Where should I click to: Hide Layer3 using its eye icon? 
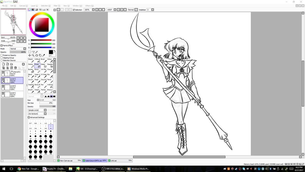point(3,79)
